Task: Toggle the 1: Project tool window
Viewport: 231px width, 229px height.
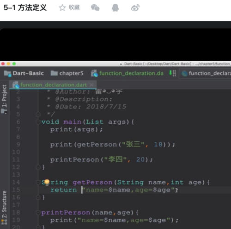Action: click(x=4, y=99)
